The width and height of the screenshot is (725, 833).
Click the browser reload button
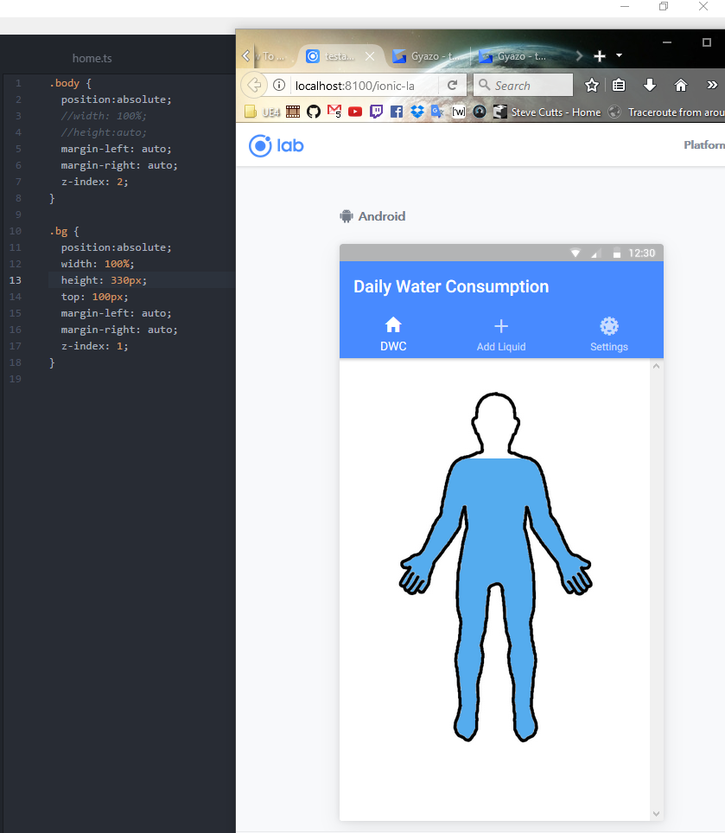pos(452,85)
